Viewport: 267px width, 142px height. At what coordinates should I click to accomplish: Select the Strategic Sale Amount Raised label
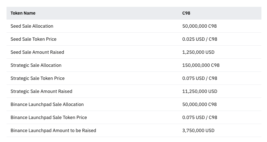(x=41, y=91)
